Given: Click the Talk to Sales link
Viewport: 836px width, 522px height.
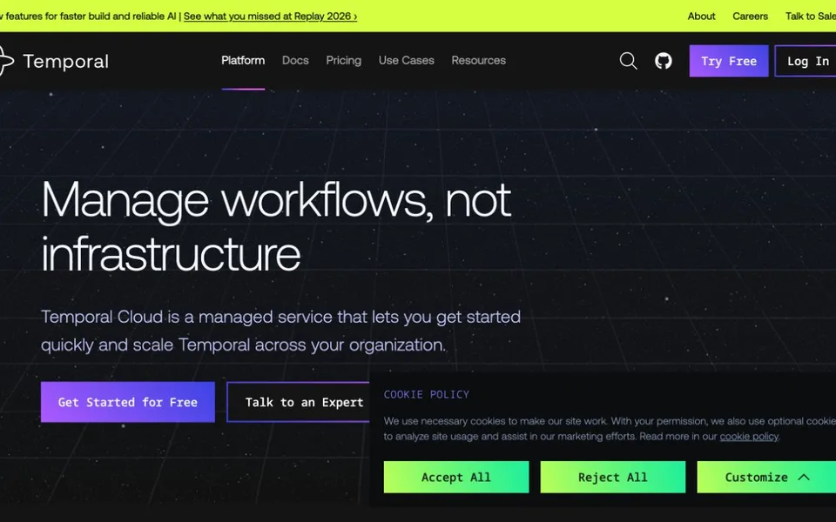Looking at the screenshot, I should (811, 16).
